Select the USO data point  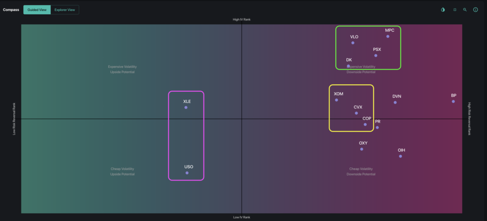187,173
